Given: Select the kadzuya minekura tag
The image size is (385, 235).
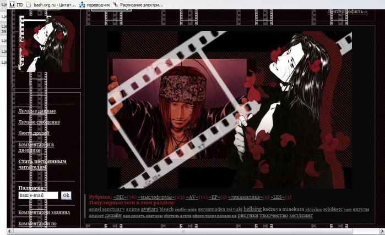Looking at the screenshot, I should [283, 209].
